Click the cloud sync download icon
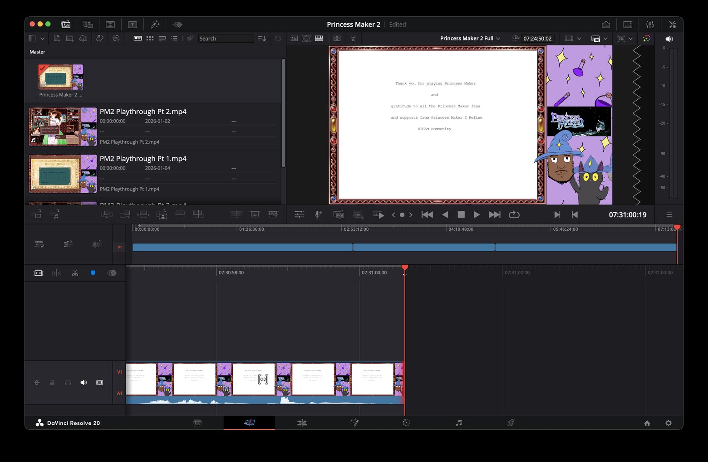 pyautogui.click(x=83, y=39)
